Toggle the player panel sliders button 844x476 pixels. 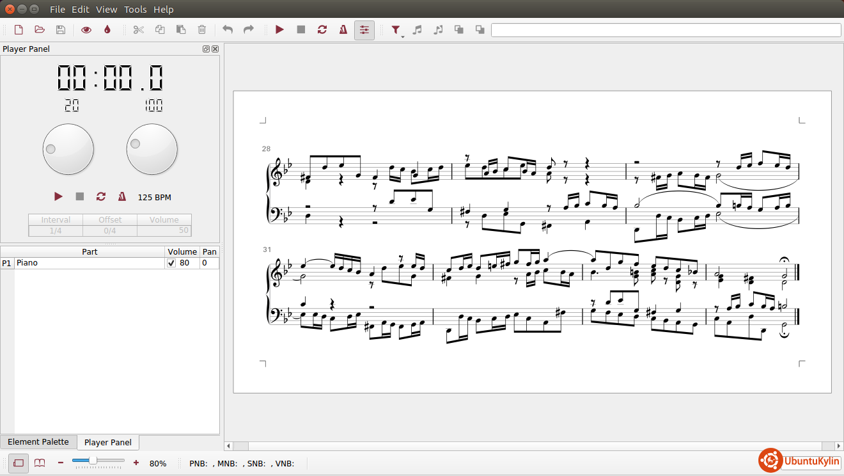pyautogui.click(x=364, y=29)
